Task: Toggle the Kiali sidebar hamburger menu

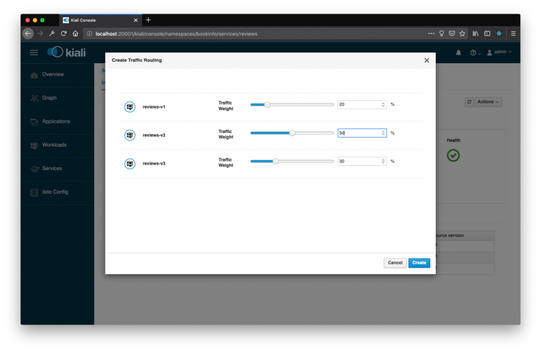Action: click(34, 52)
